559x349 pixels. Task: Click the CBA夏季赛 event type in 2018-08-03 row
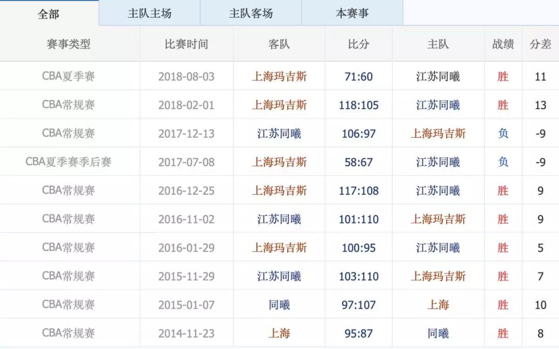(69, 77)
